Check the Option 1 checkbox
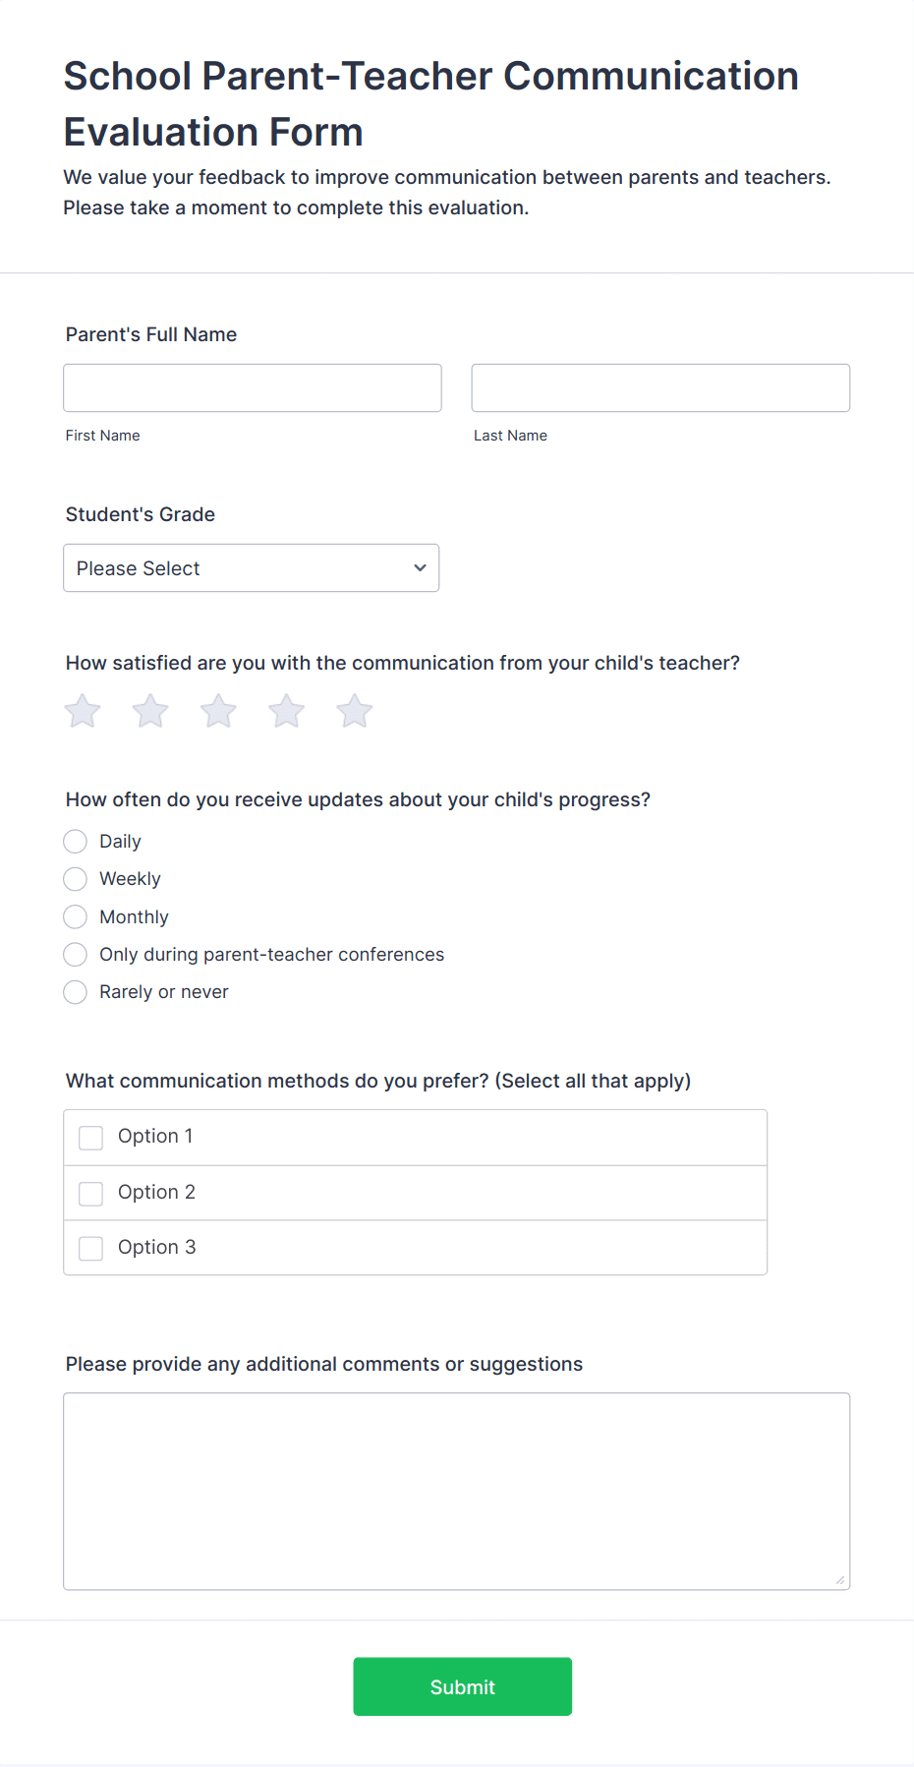This screenshot has height=1767, width=914. point(90,1138)
